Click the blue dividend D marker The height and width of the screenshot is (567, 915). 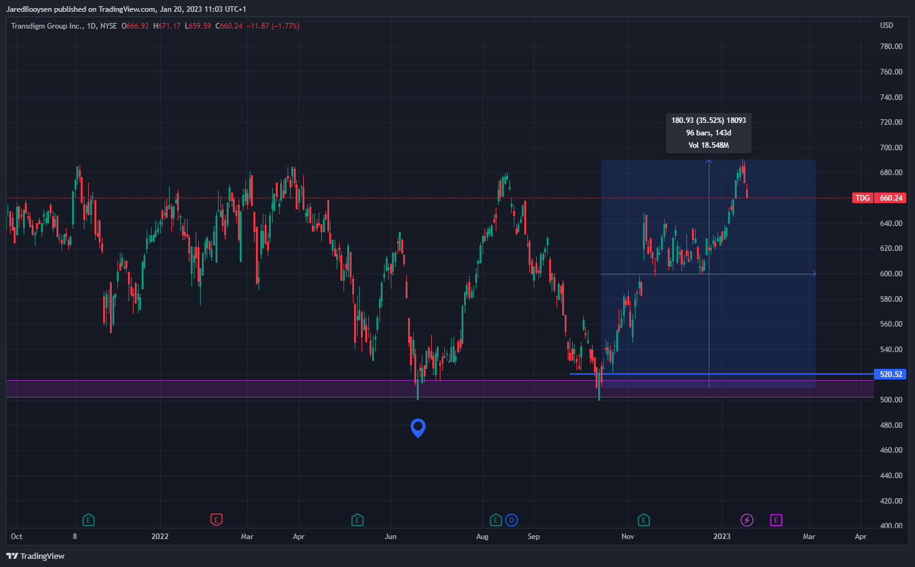pos(511,520)
